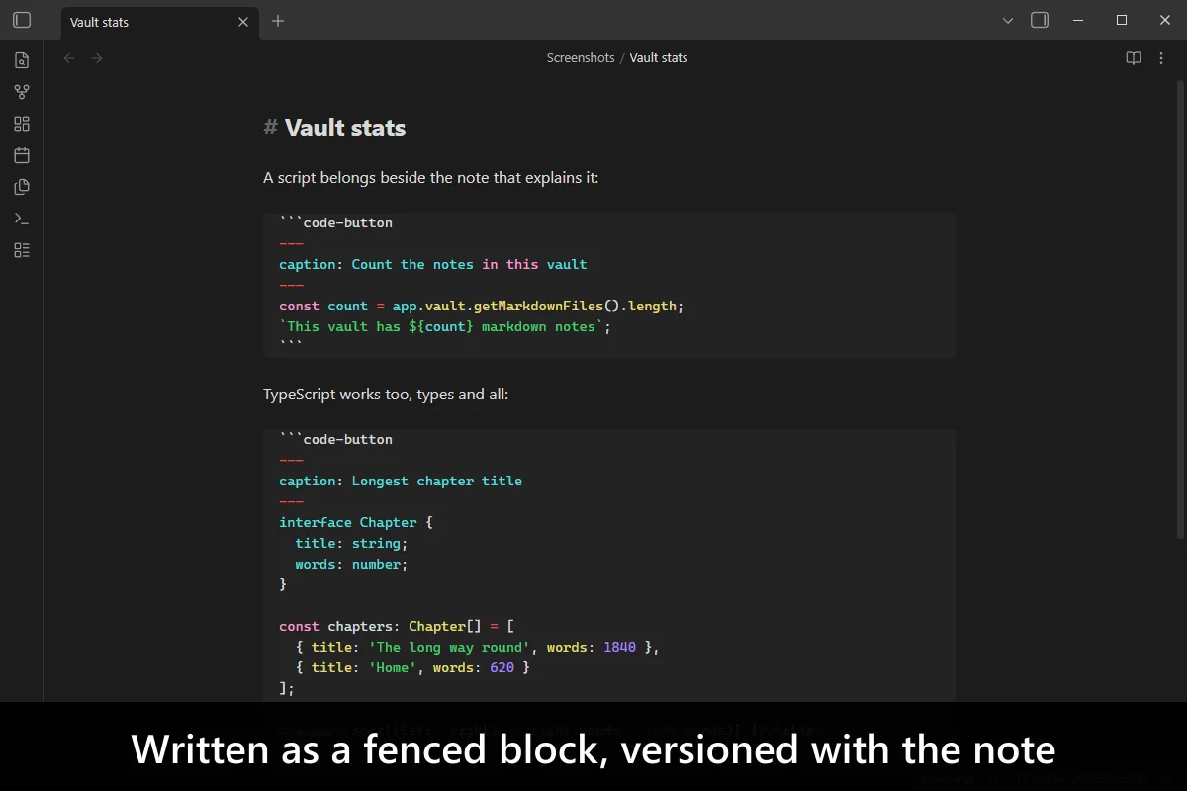Click the 'Home' words 620 entry line
The height and width of the screenshot is (791, 1187).
(412, 667)
